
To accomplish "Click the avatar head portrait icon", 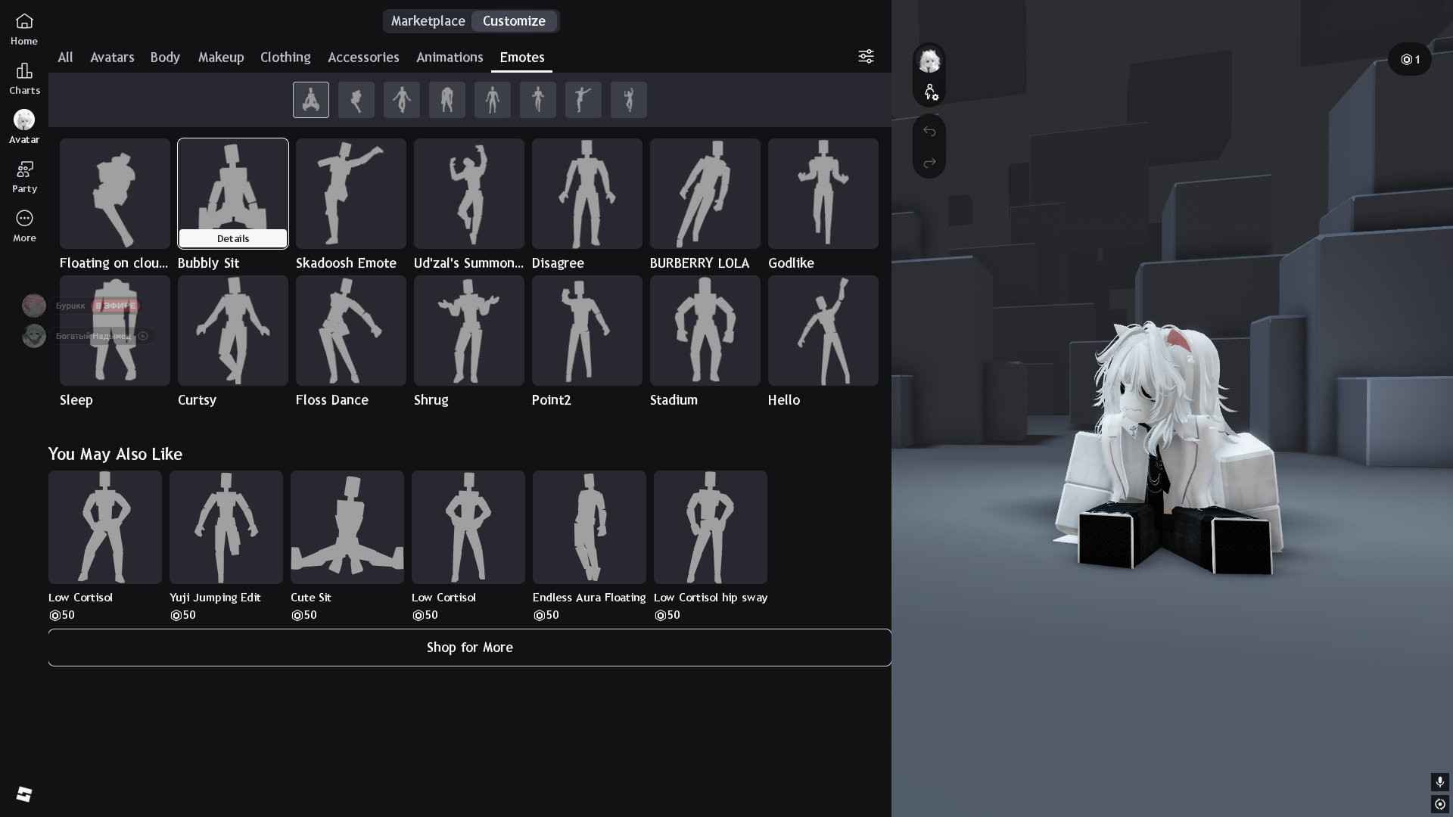I will pos(929,61).
